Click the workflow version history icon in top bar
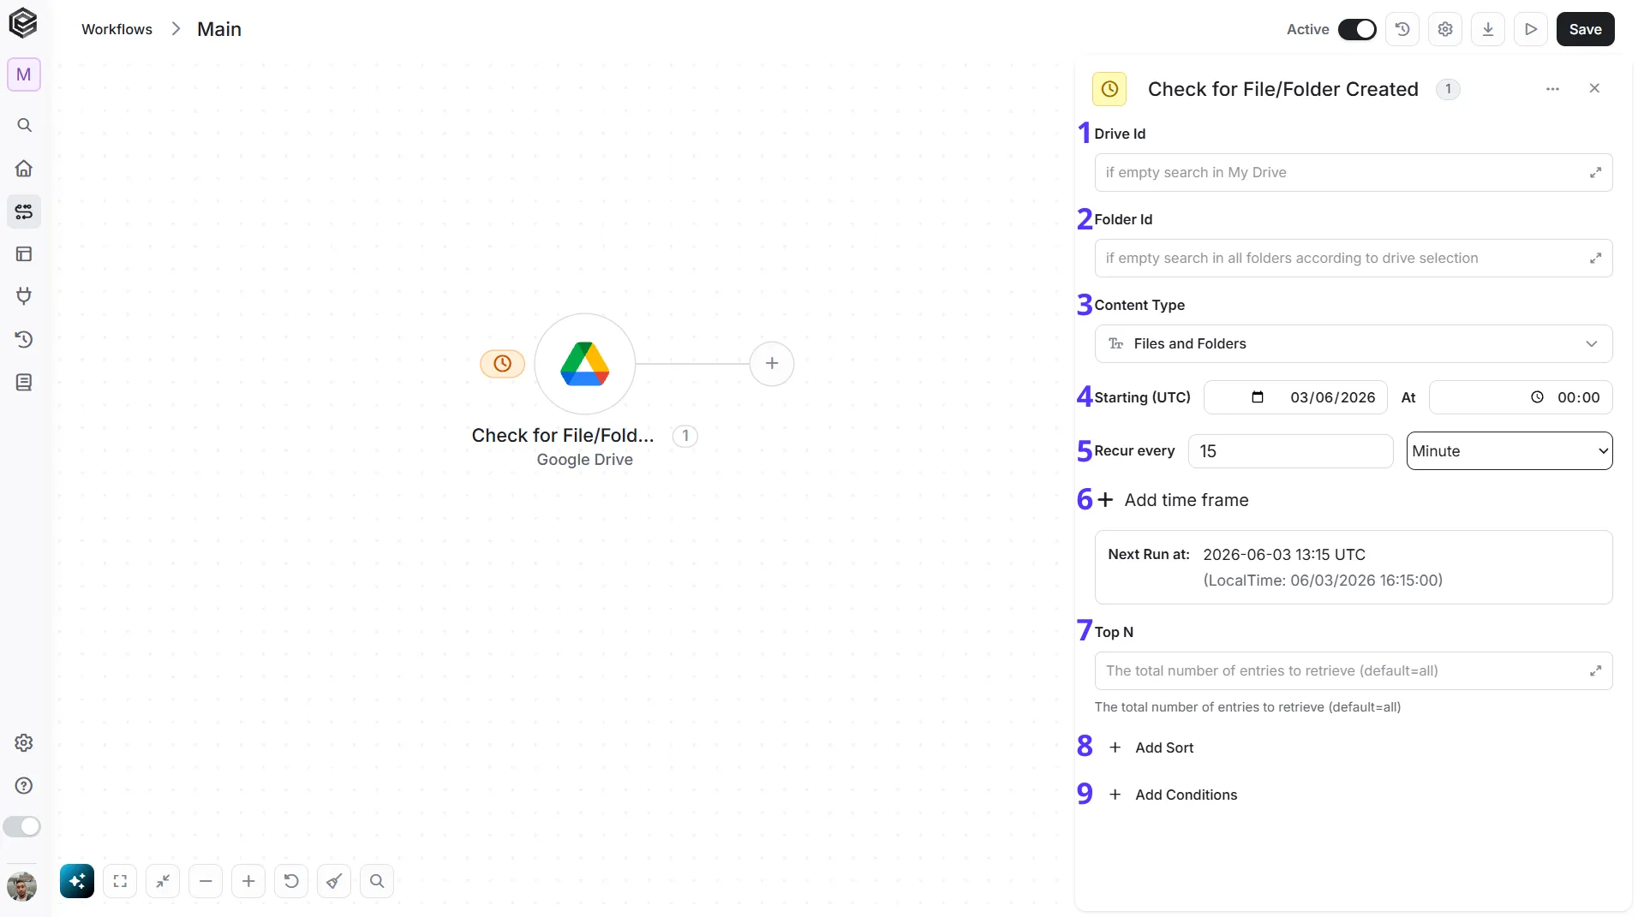 coord(1402,29)
